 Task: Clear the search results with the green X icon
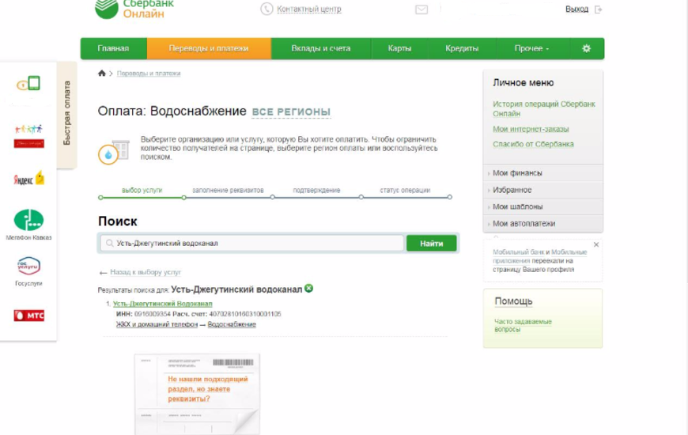(309, 288)
